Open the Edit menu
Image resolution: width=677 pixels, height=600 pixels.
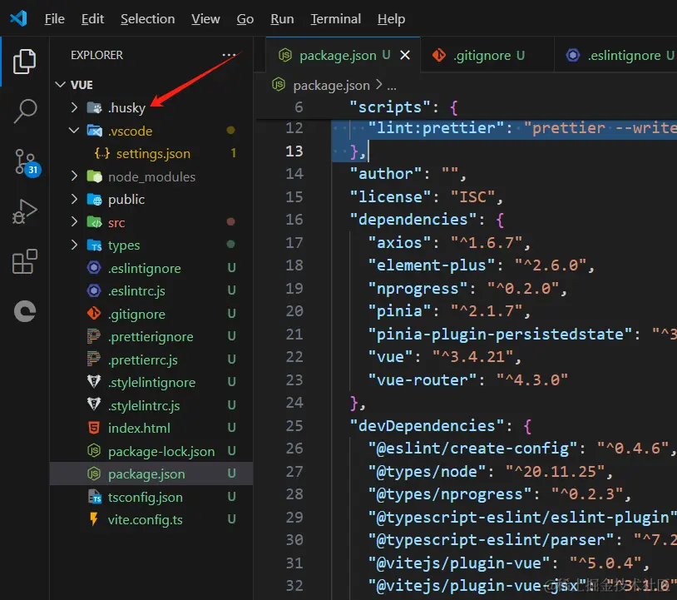tap(92, 19)
